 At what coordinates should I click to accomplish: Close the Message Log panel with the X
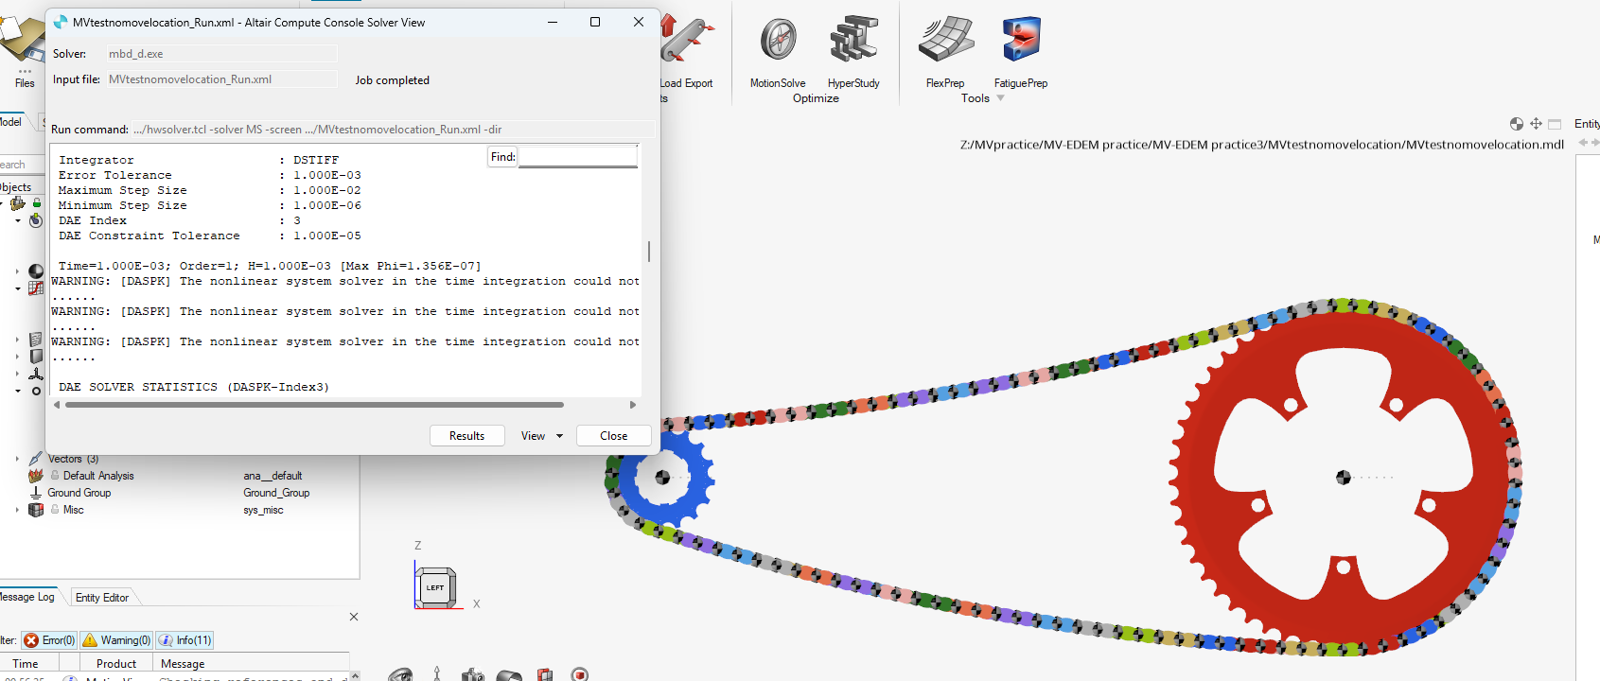(x=354, y=617)
